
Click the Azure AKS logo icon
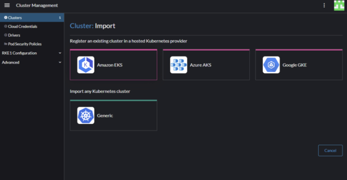tap(179, 65)
